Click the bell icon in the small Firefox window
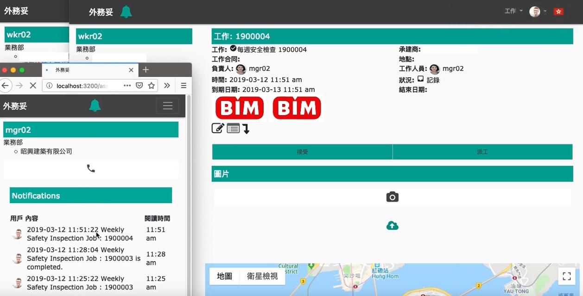This screenshot has height=296, width=583. (x=95, y=105)
